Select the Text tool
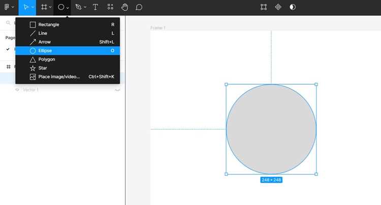 96,7
